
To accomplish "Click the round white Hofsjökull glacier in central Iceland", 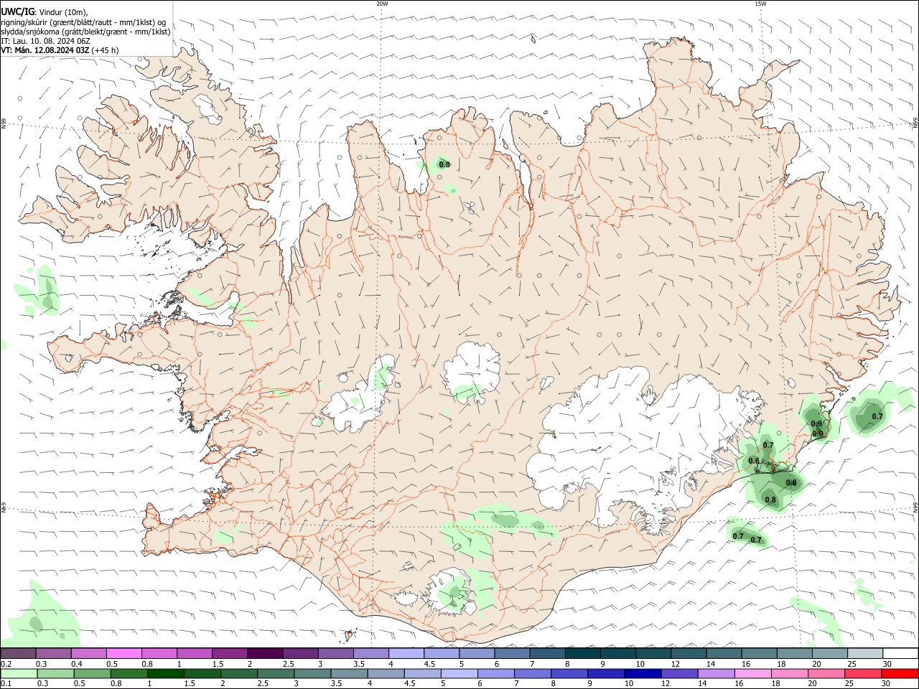I will [x=472, y=371].
